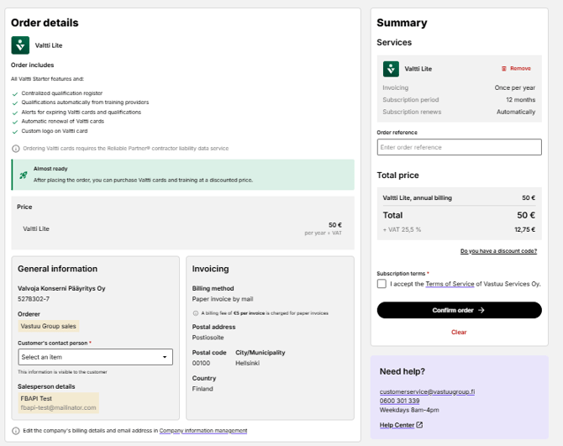563x446 pixels.
Task: Click checkmark beside Qualifications automatically from training providers
Action: 15,103
